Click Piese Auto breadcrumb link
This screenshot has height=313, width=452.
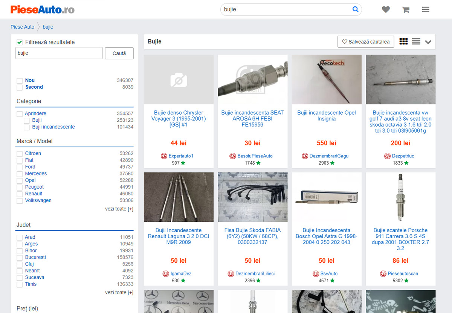[x=22, y=27]
